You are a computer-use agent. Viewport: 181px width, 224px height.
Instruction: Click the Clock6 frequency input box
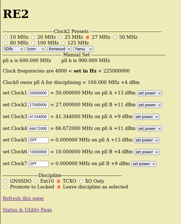pyautogui.click(x=38, y=152)
